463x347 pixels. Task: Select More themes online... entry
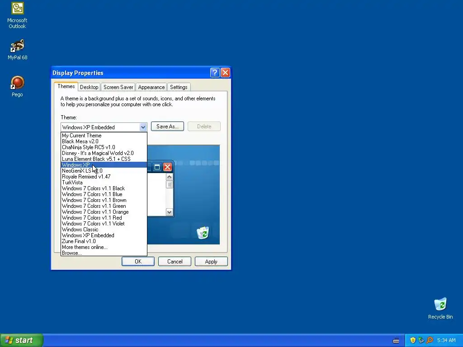(x=104, y=247)
